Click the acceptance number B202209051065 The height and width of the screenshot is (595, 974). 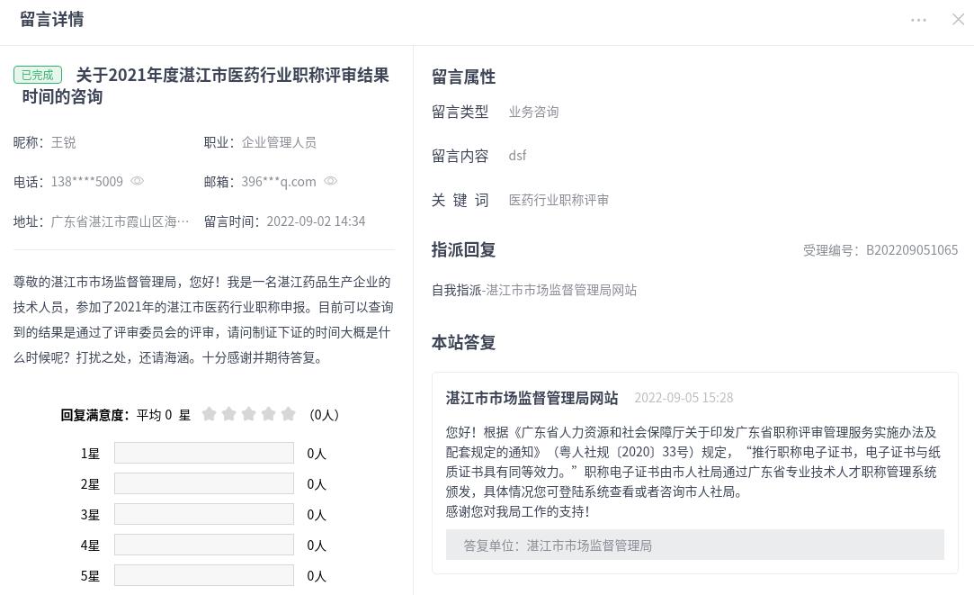coord(911,250)
